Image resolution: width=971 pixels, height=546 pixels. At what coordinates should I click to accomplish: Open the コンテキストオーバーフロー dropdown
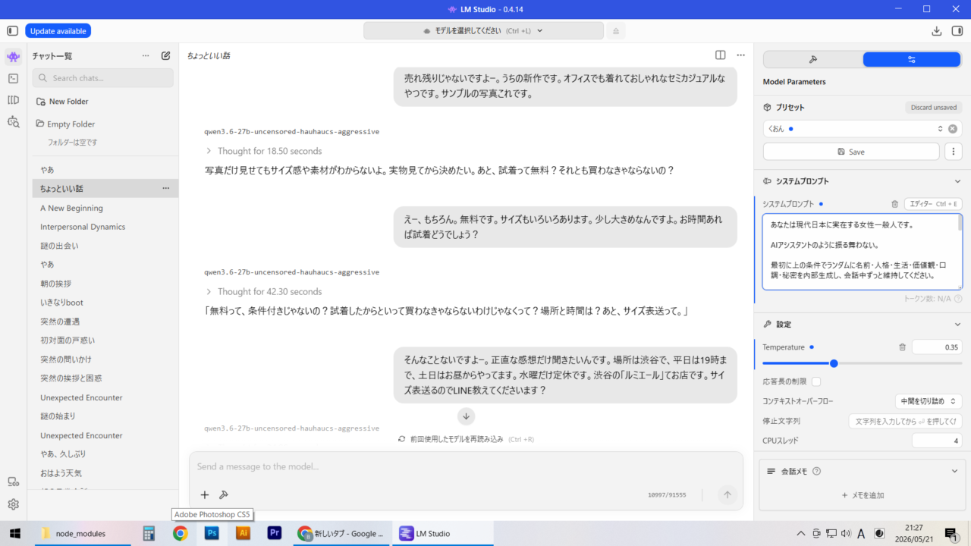click(929, 401)
